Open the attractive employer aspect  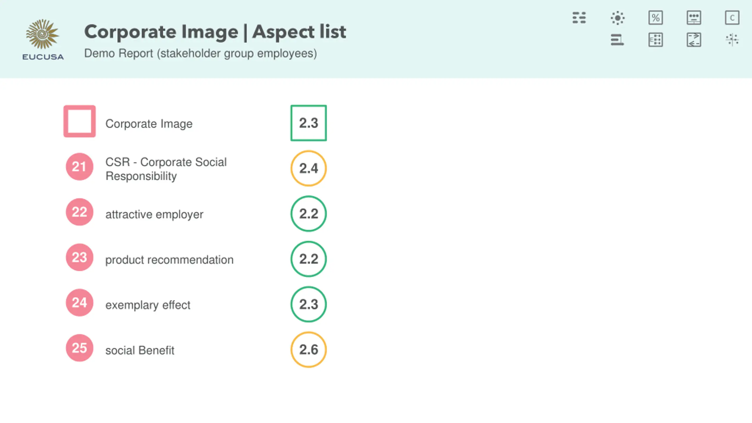click(x=154, y=214)
